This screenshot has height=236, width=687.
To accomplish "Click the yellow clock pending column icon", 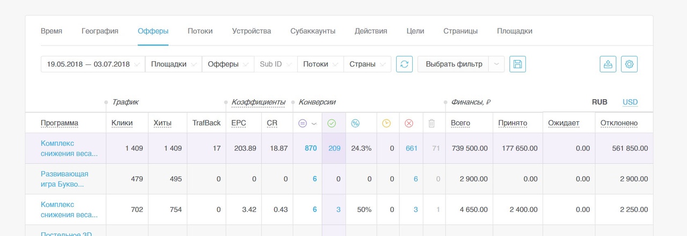I will pos(386,123).
